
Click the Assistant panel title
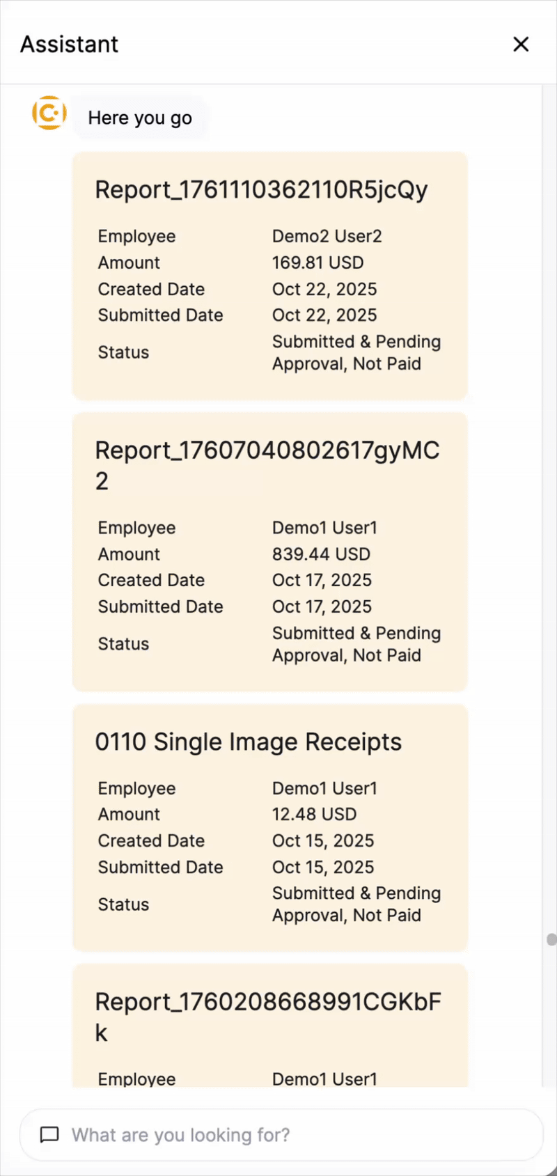point(69,44)
